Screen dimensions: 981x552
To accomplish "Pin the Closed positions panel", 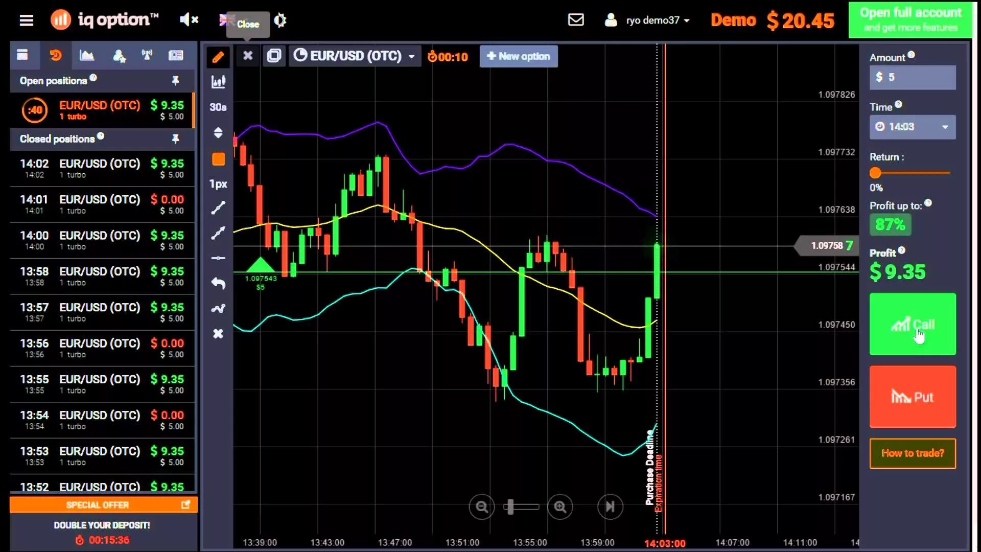I will [175, 139].
